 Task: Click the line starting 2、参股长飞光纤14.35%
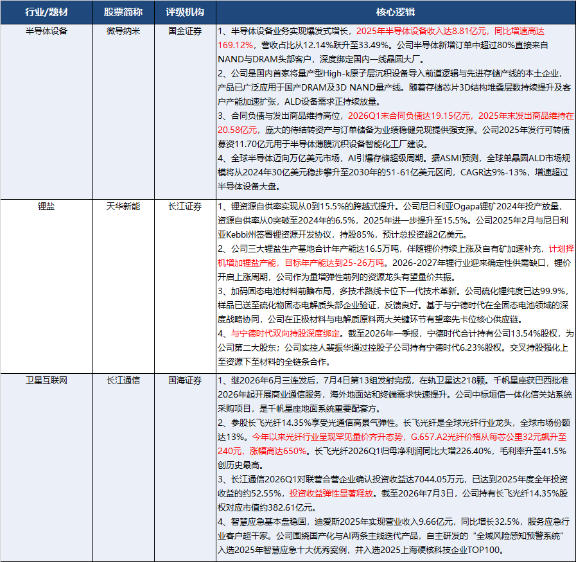click(394, 423)
